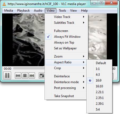Set aspect ratio to 4:3
The image size is (120, 114).
point(99,75)
